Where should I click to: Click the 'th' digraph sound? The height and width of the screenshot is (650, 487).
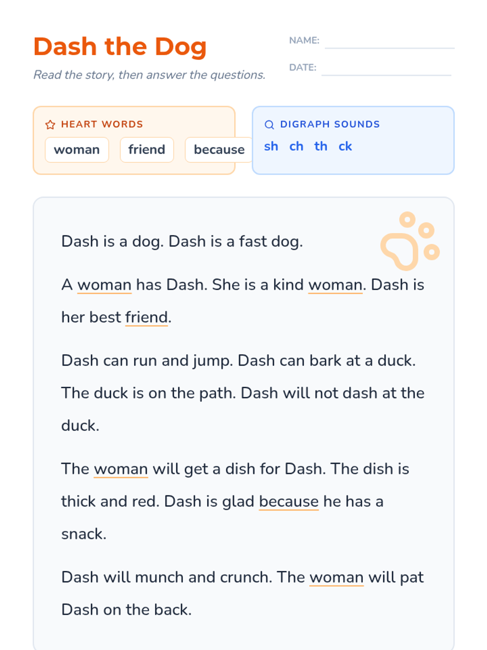(321, 146)
